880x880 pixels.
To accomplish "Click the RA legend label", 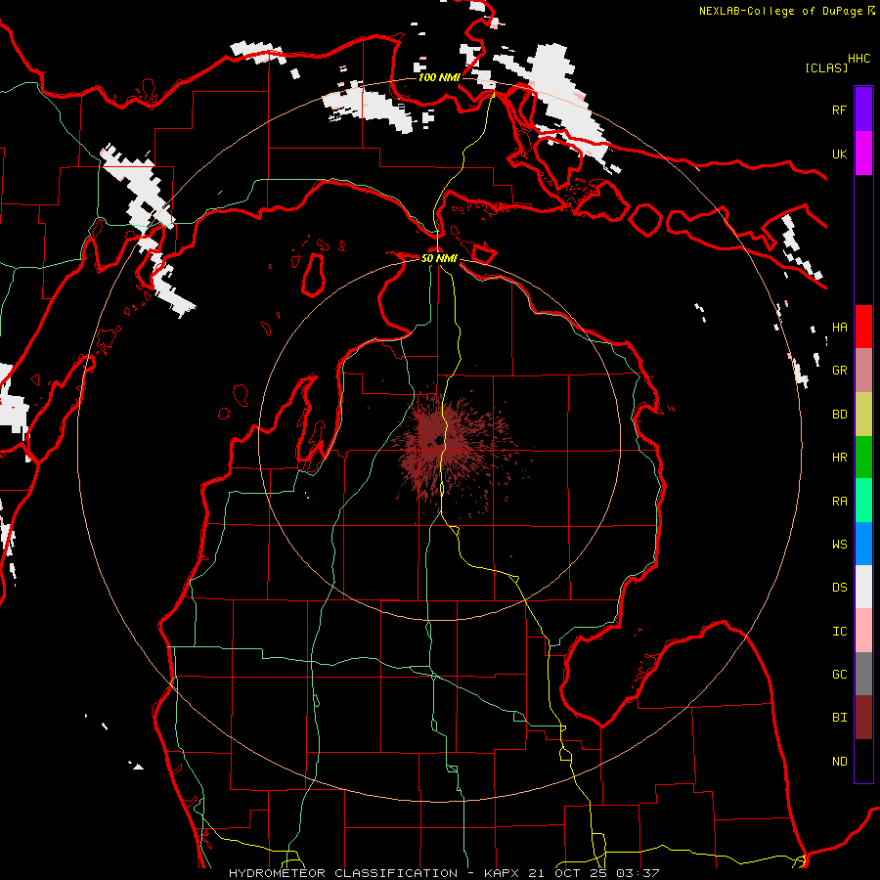I will tap(839, 502).
